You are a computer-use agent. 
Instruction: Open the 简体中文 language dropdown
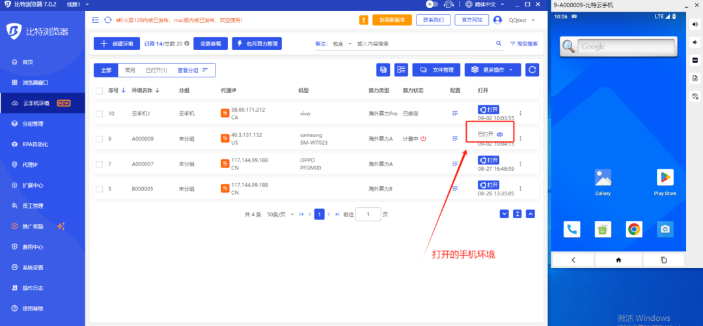(486, 5)
